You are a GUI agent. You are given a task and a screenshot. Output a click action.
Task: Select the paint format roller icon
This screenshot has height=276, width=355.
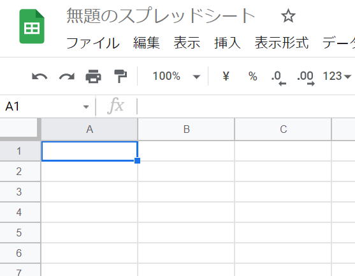tap(120, 76)
